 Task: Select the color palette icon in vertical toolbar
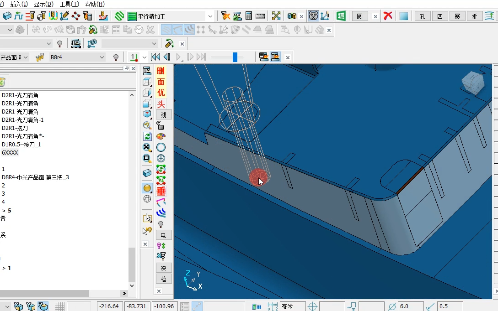[161, 136]
